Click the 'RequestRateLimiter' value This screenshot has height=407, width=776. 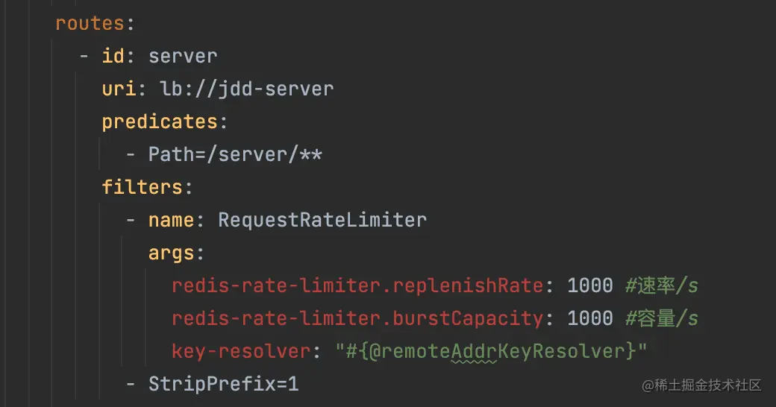click(x=322, y=220)
